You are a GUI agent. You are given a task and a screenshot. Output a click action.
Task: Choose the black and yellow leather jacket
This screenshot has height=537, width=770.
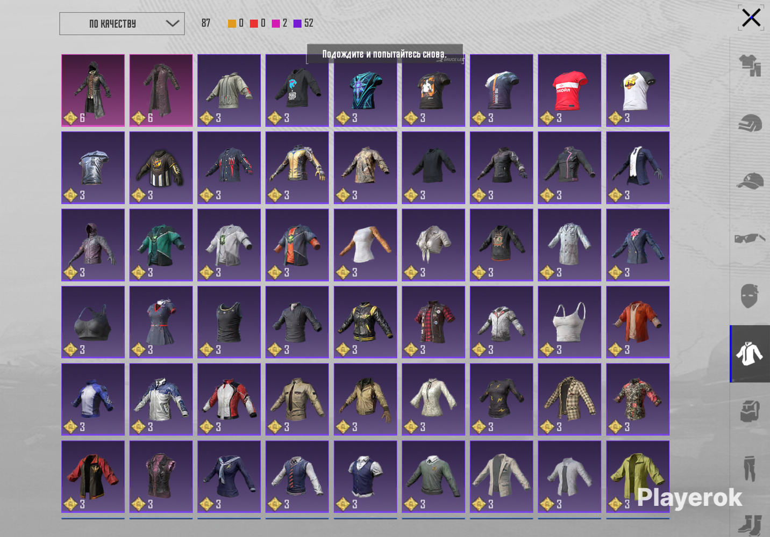[366, 322]
